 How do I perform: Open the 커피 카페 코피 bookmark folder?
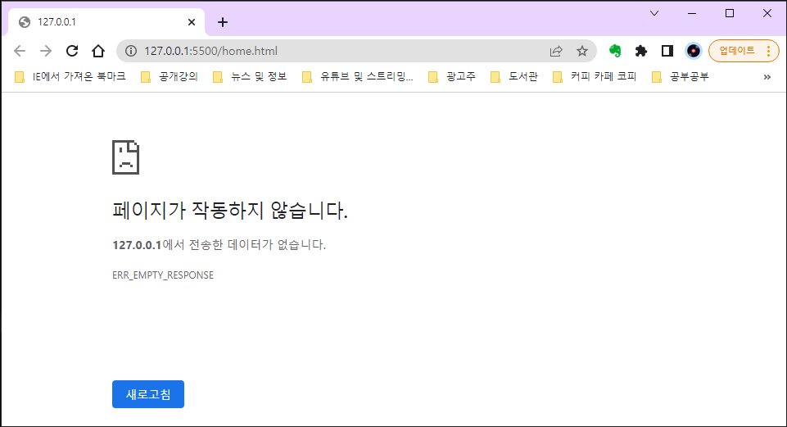[595, 77]
